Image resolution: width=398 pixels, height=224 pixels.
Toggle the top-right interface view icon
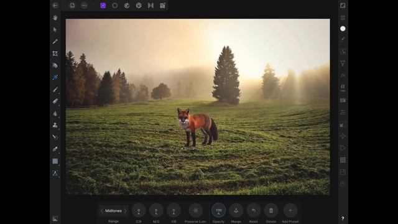[343, 6]
